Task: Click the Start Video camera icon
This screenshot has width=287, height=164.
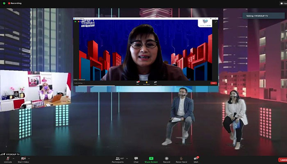Action: pyautogui.click(x=24, y=158)
